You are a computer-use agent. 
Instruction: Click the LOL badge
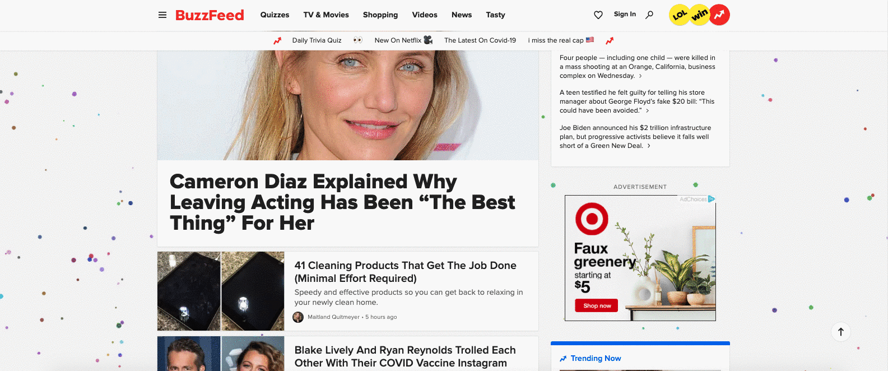pyautogui.click(x=679, y=15)
